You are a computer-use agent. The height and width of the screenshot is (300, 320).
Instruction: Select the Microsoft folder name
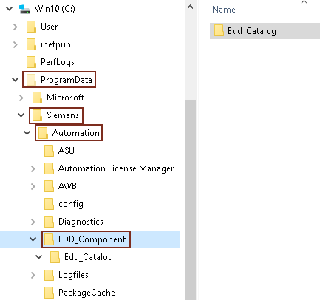(x=66, y=98)
